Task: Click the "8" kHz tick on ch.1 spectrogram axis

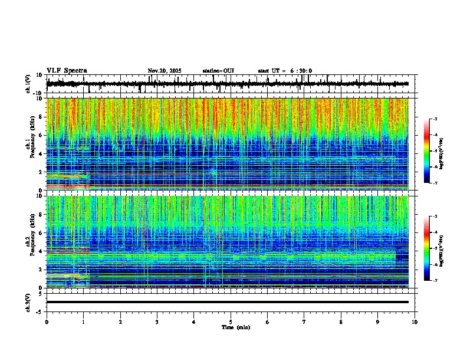Action: (41, 117)
